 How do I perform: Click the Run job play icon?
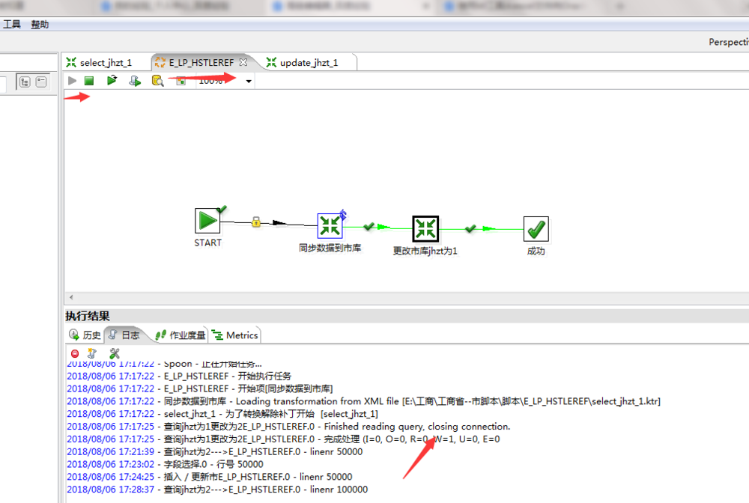[x=72, y=81]
